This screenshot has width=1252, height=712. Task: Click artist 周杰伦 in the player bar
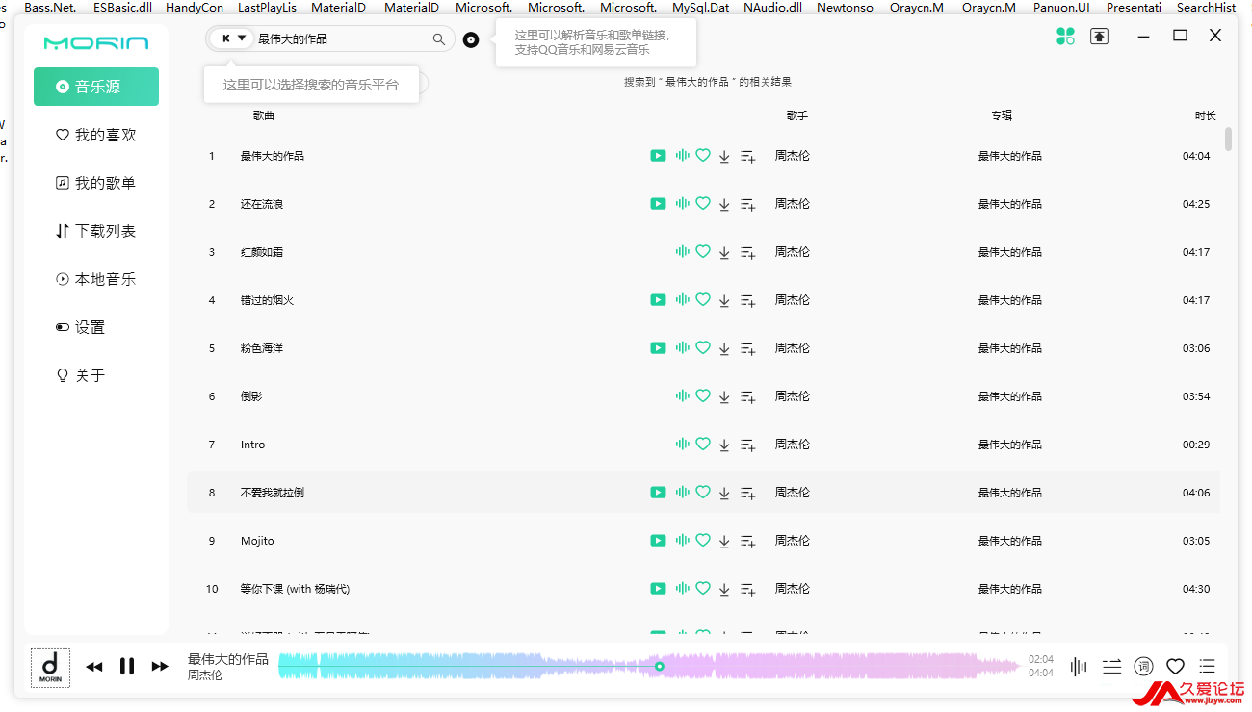click(205, 675)
